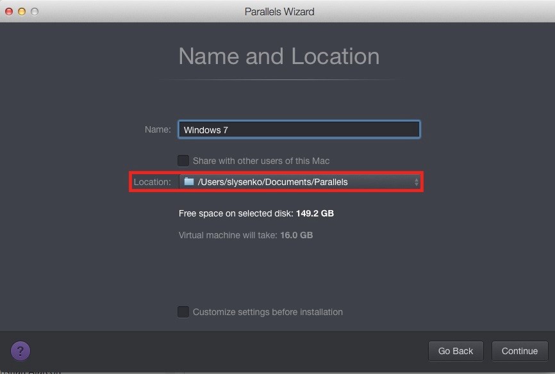The width and height of the screenshot is (555, 374).
Task: Click the Location: label
Action: pyautogui.click(x=152, y=182)
